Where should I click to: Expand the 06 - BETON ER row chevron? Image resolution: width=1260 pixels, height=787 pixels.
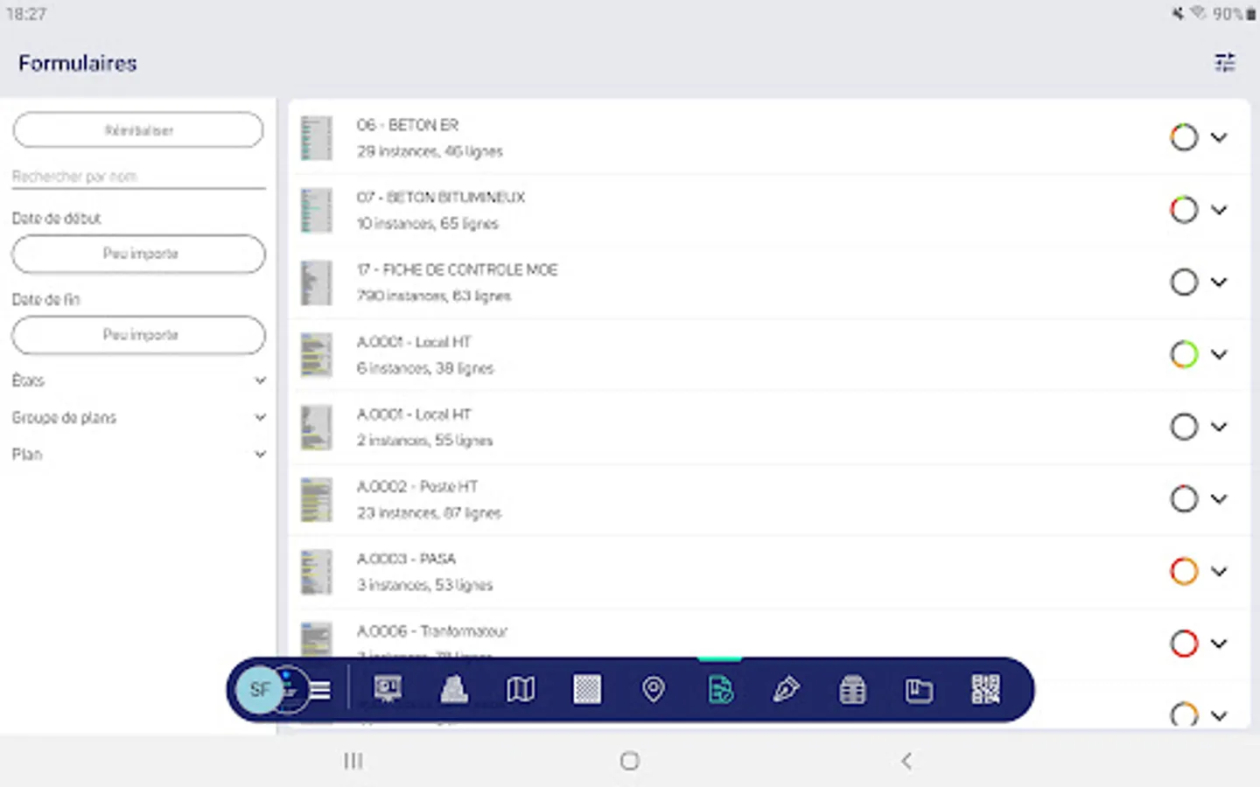click(x=1219, y=137)
